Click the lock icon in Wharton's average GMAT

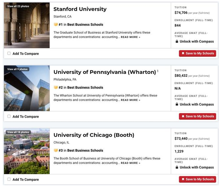pos(177,104)
